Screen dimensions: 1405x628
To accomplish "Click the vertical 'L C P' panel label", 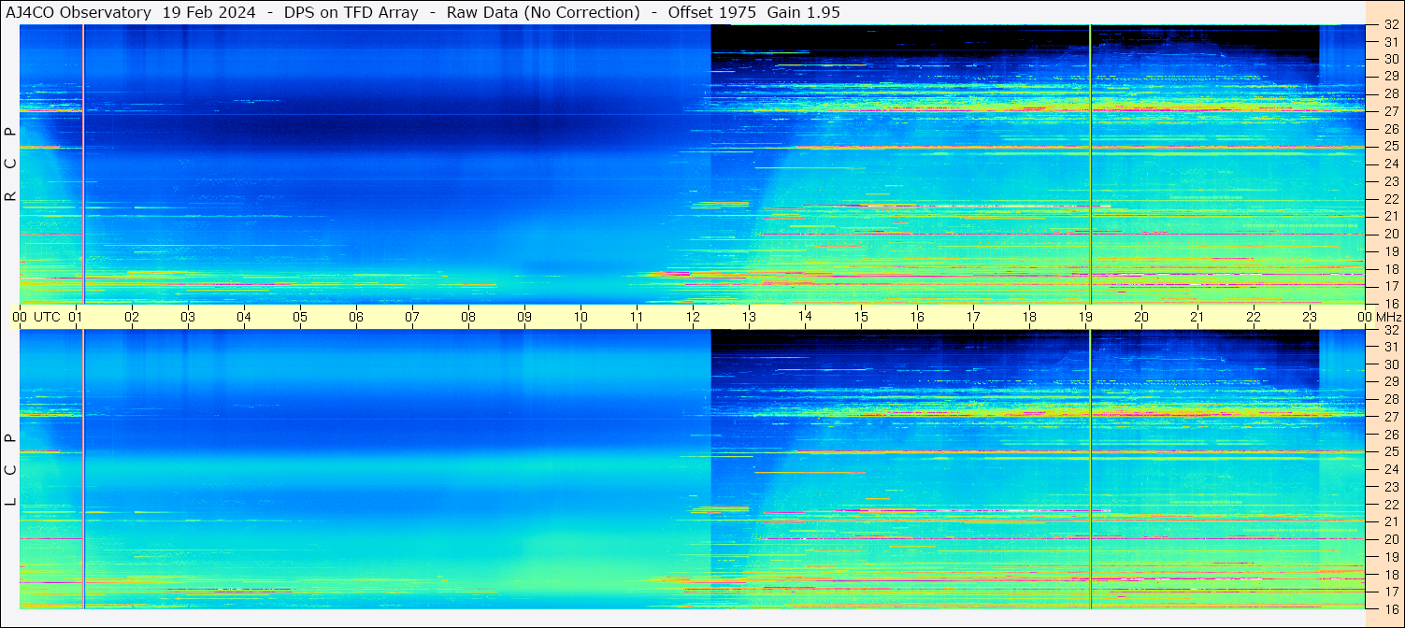I will (10, 469).
